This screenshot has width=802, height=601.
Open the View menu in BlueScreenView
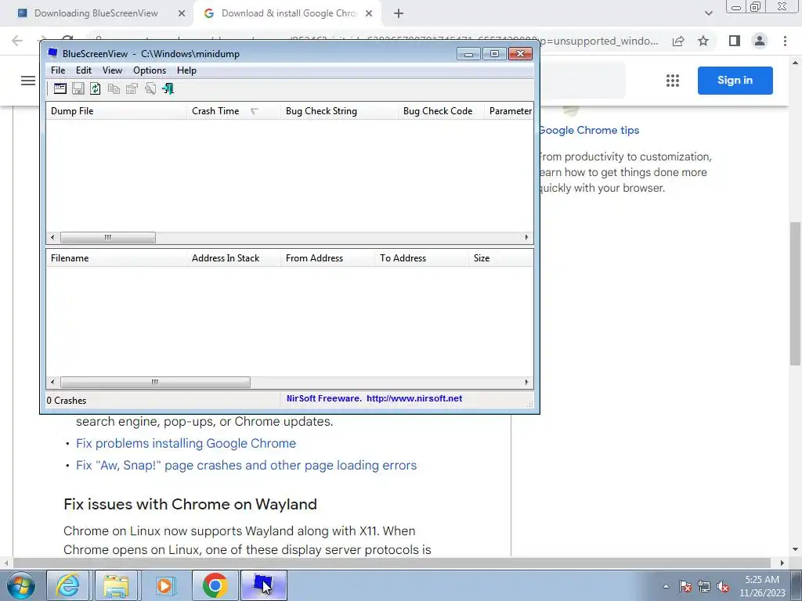112,70
